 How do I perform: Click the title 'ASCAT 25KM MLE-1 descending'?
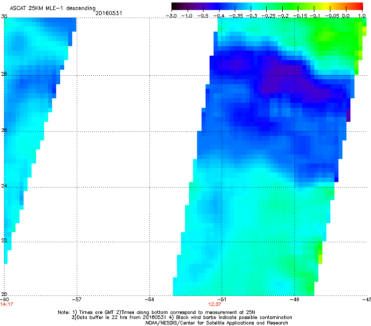53,9
